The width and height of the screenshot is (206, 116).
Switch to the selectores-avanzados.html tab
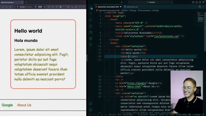tap(108, 7)
